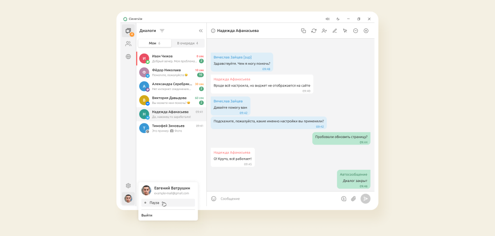This screenshot has width=495, height=236.
Task: Open the visitors (people) sidebar section
Action: click(128, 44)
